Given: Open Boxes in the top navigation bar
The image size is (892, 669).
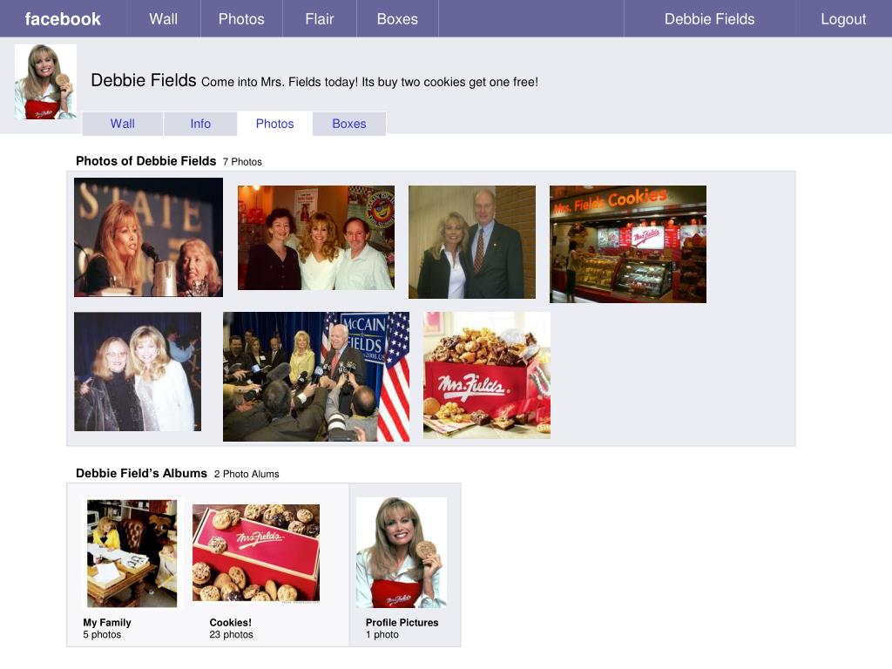Looking at the screenshot, I should coord(397,19).
